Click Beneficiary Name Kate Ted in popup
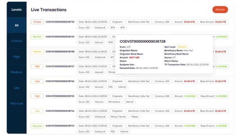The image size is (240, 135). (188, 51)
